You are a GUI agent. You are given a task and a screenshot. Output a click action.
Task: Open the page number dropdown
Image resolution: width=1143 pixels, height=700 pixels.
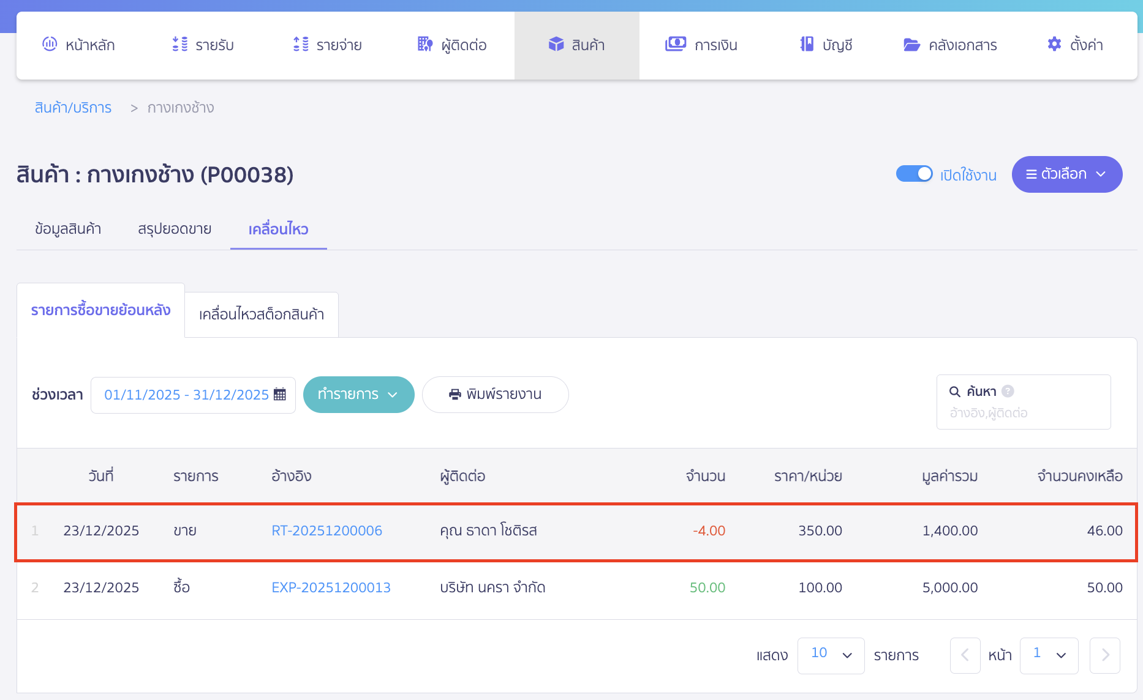pos(1049,655)
